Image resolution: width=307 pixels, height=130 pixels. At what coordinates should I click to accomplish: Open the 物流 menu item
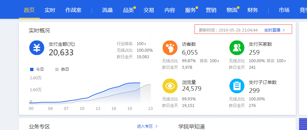pyautogui.click(x=232, y=10)
